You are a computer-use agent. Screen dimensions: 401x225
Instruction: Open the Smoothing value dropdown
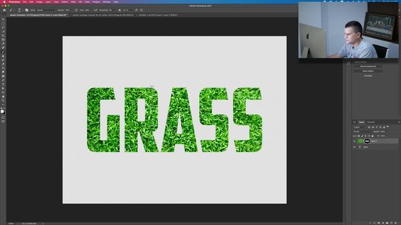(x=115, y=10)
